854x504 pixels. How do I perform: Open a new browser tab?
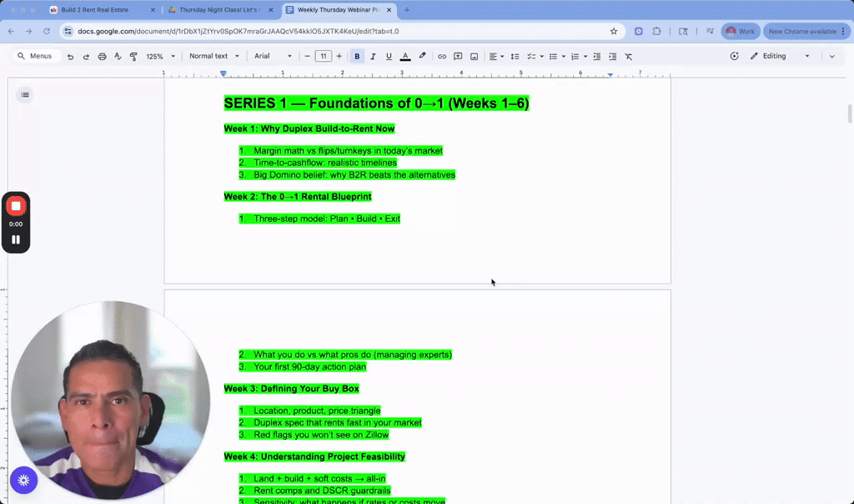[407, 10]
